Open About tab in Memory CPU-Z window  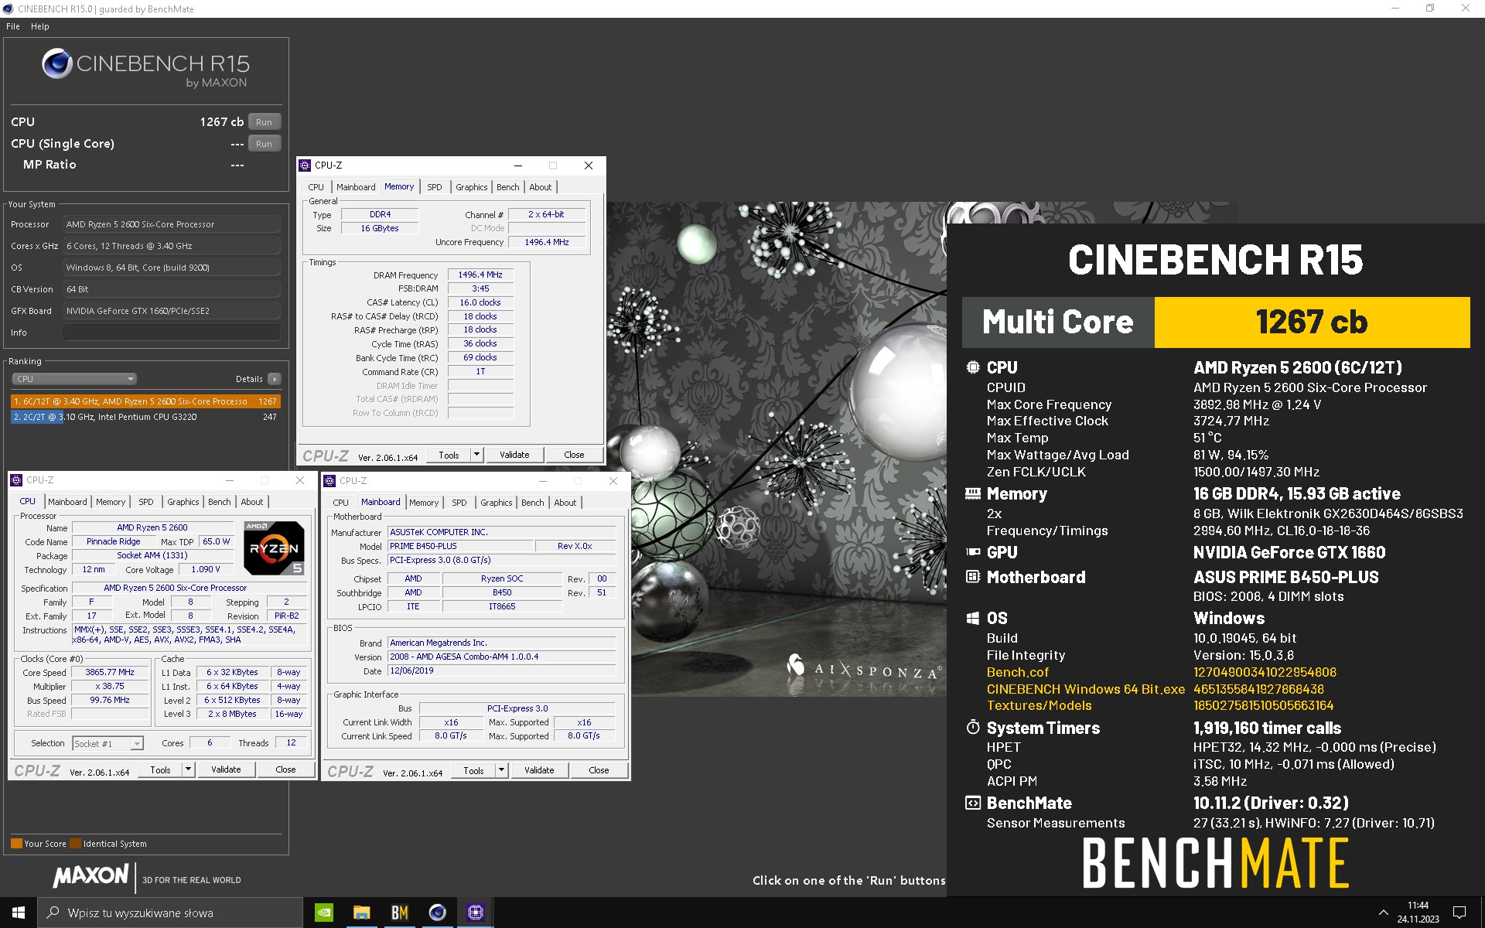click(541, 187)
